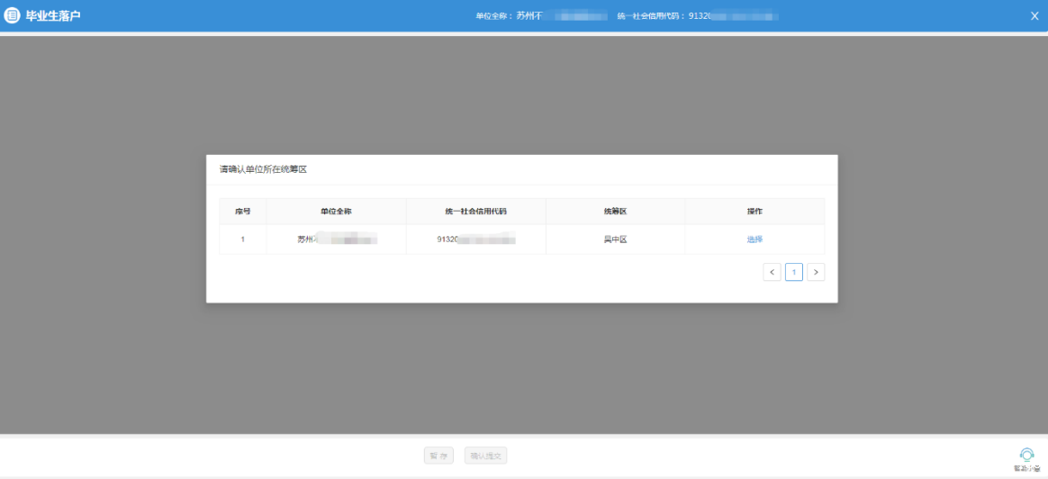Screen dimensions: 1048x479
Task: Close the 毕业生落户 window with X
Action: (1034, 15)
